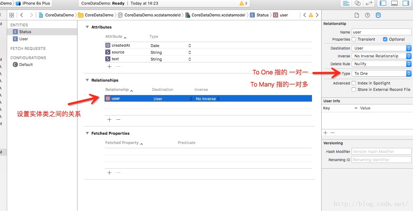
Task: Select the Default configuration
Action: 26,65
